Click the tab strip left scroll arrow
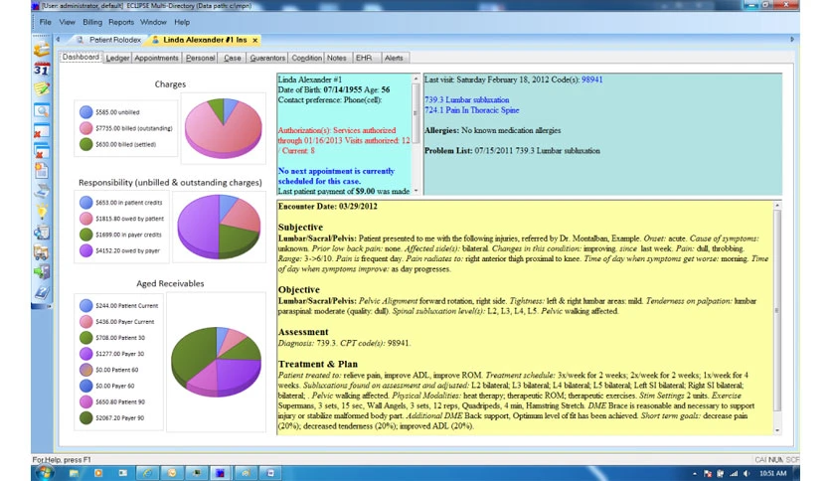The image size is (831, 481). pos(58,40)
